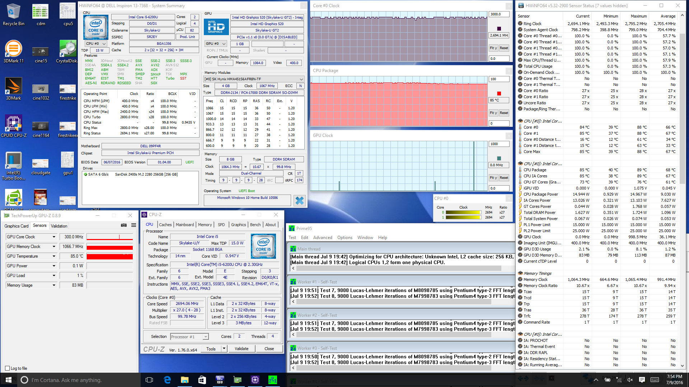Click the HWiNFO Sensor Status vertical scrollbar
Image resolution: width=689 pixels, height=387 pixels.
coord(682,190)
